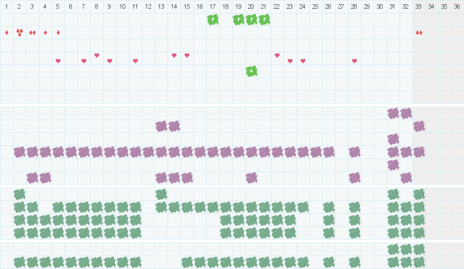Select the green plus icon on day 20
This screenshot has width=464, height=269.
251,71
